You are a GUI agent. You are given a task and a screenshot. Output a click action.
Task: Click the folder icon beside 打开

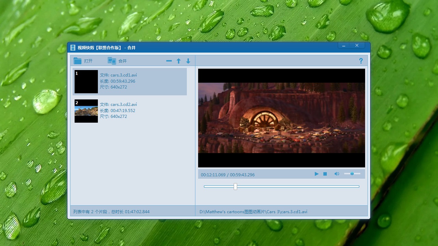point(78,61)
